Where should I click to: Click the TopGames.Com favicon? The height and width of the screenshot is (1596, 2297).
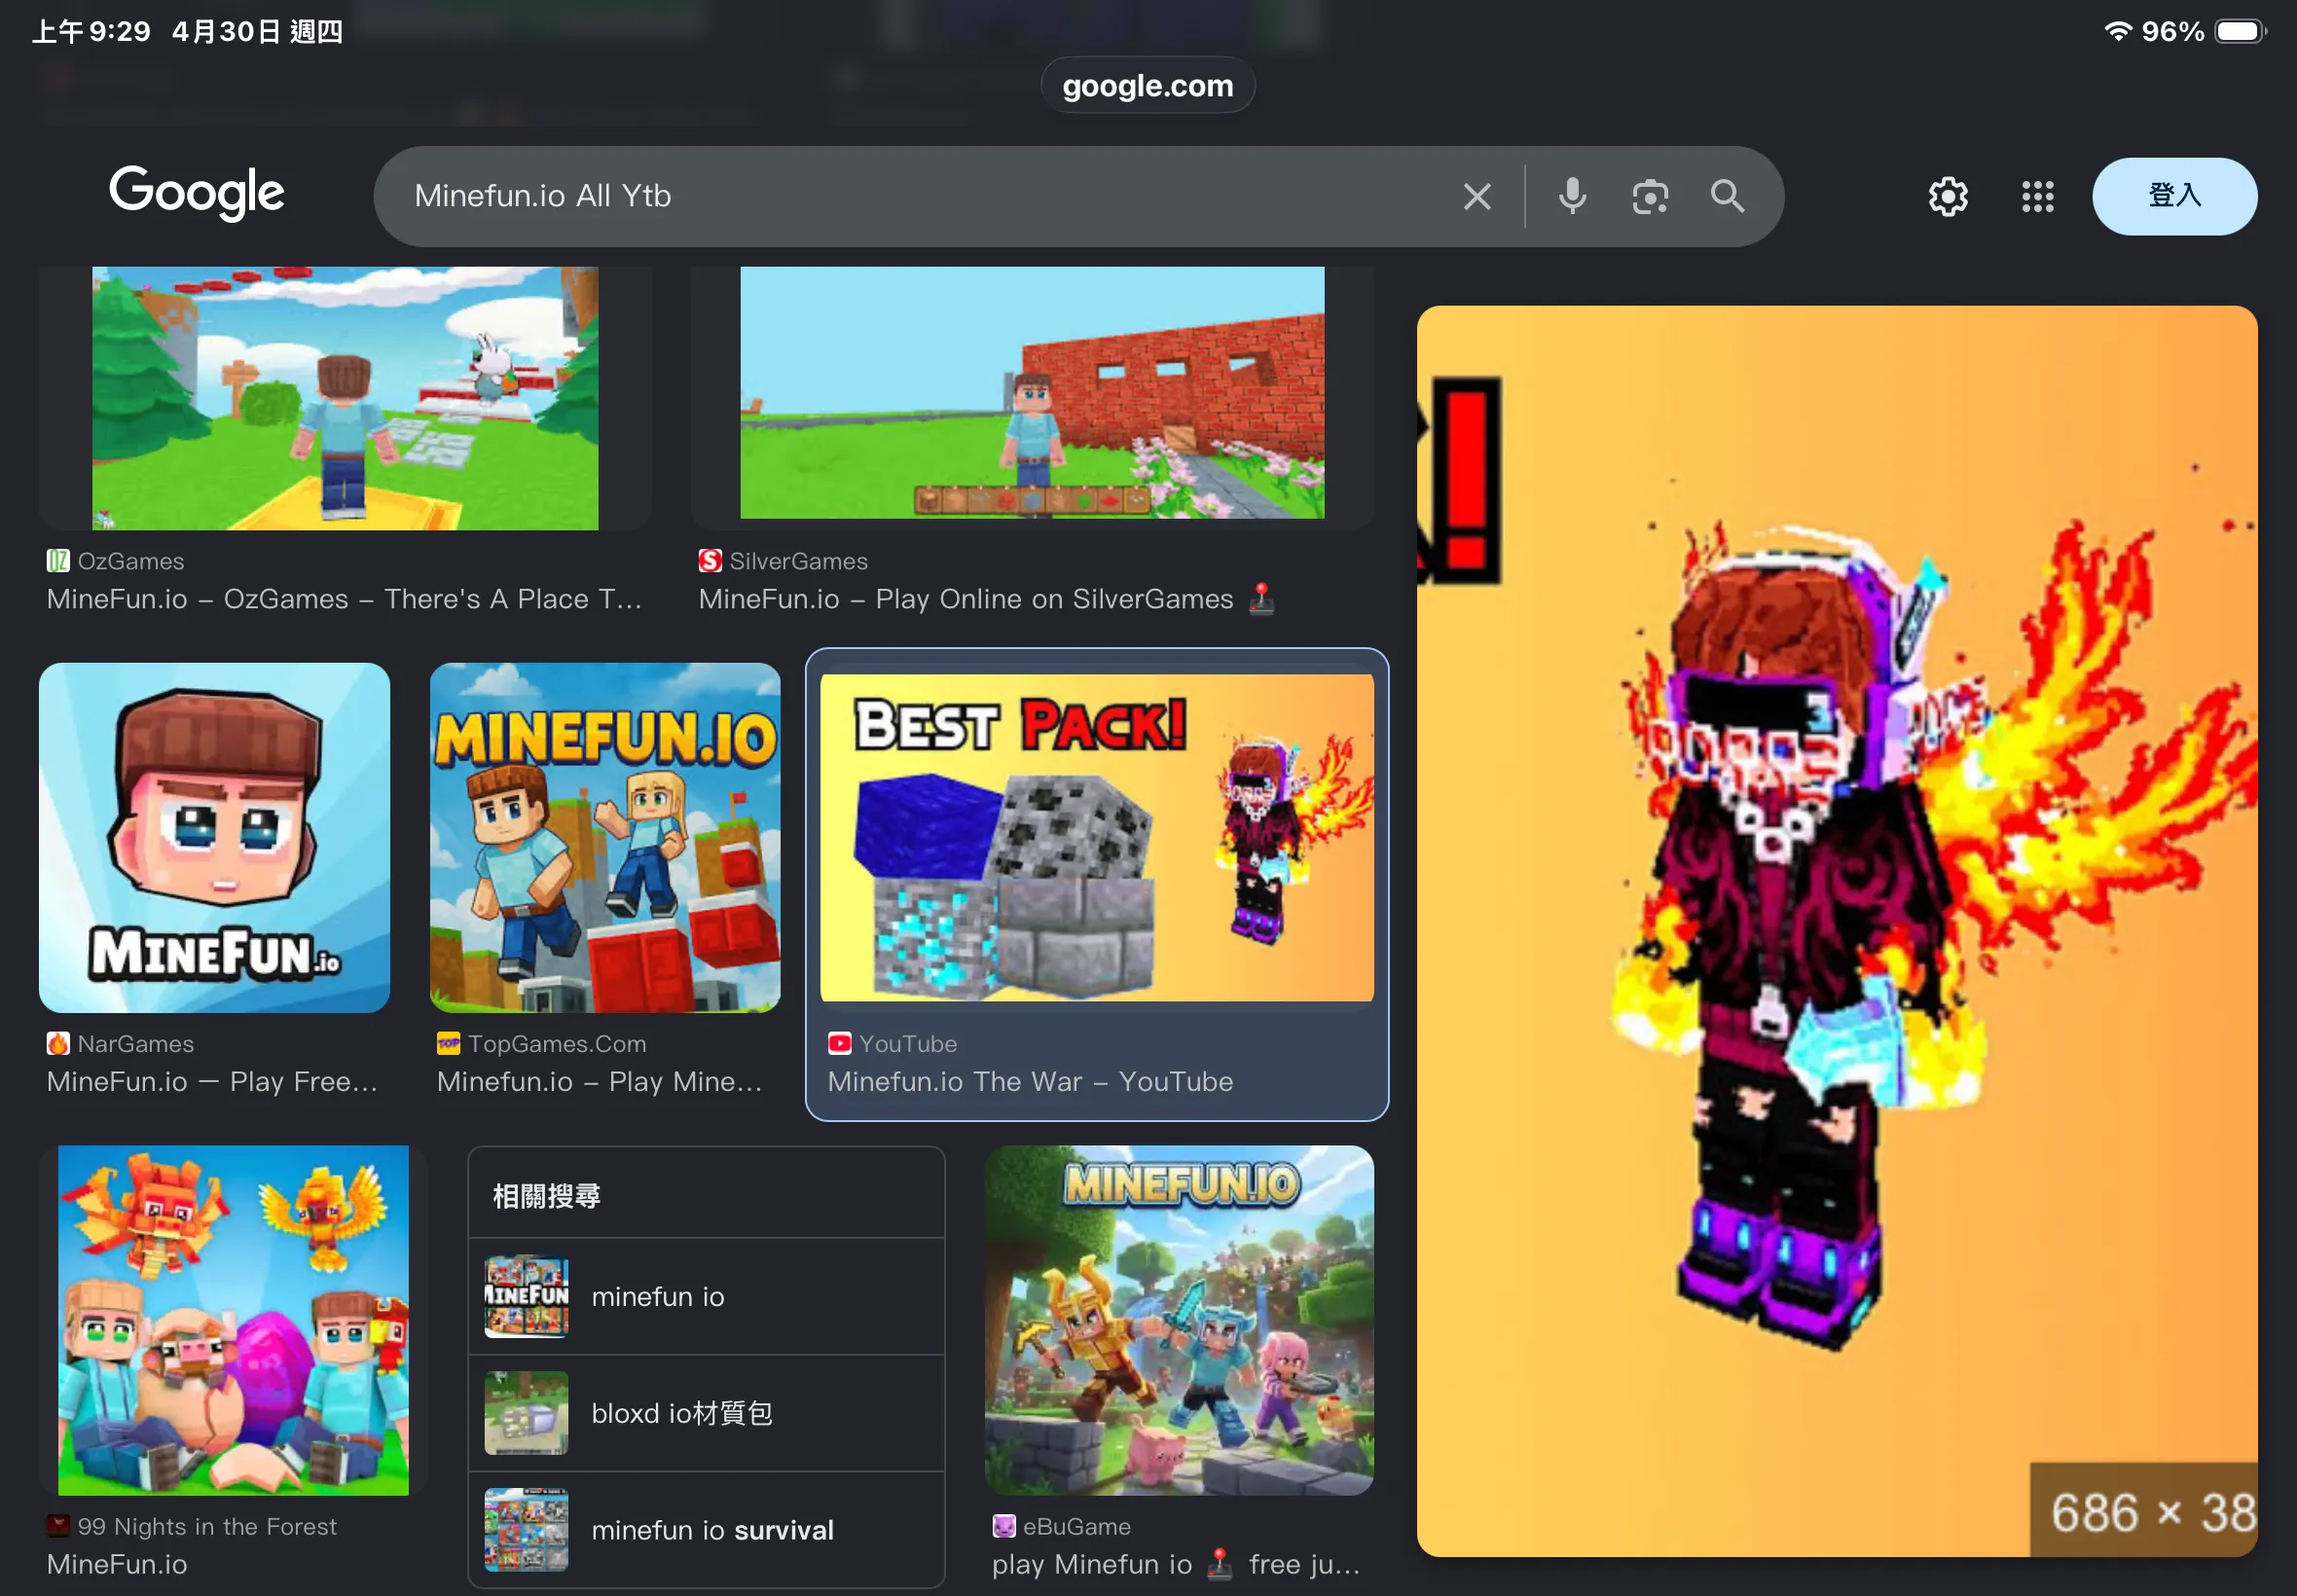(x=448, y=1044)
